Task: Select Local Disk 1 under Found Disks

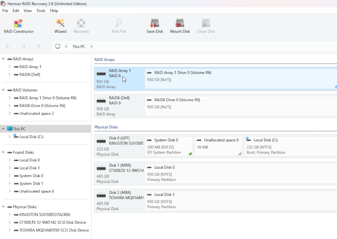Action: pyautogui.click(x=30, y=168)
